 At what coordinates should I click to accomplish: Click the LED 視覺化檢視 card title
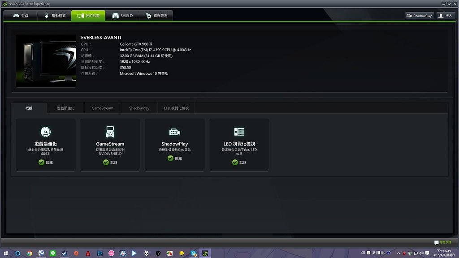(239, 144)
